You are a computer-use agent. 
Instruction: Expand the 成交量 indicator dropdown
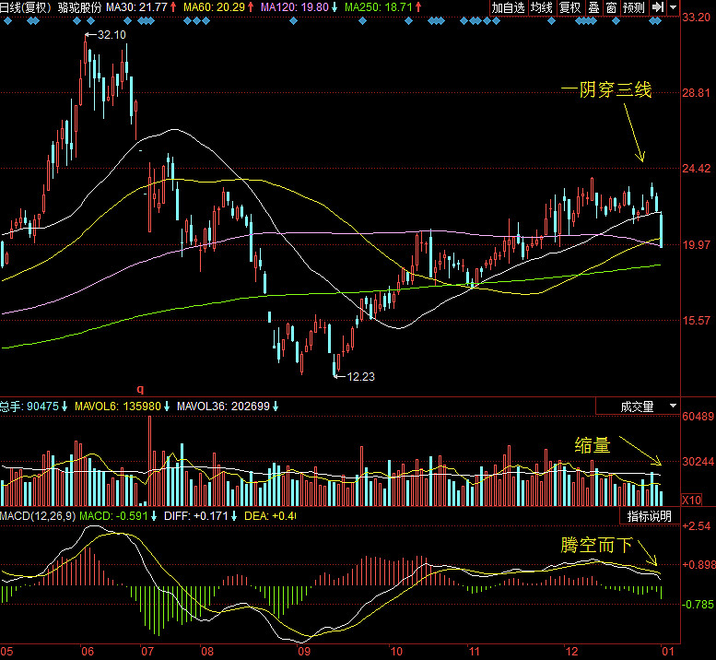673,406
